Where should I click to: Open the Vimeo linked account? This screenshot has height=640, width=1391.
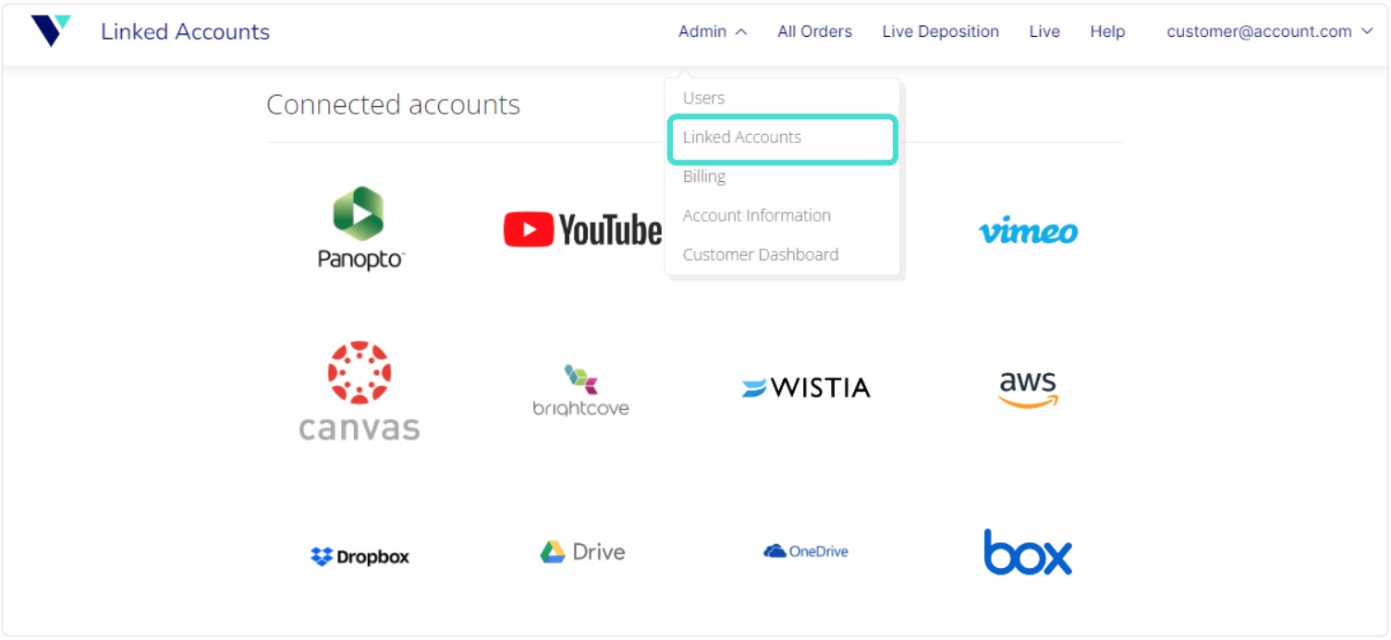(x=1027, y=231)
